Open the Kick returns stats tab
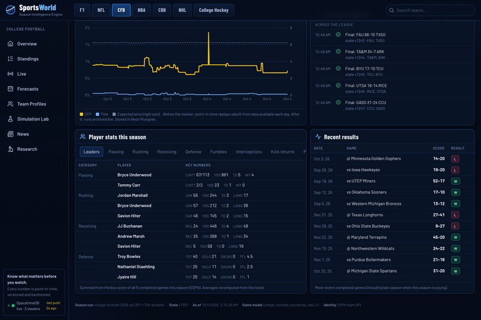Viewport: 481px width, 320px height. click(282, 151)
